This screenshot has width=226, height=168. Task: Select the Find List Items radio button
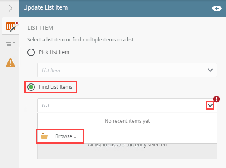31,87
